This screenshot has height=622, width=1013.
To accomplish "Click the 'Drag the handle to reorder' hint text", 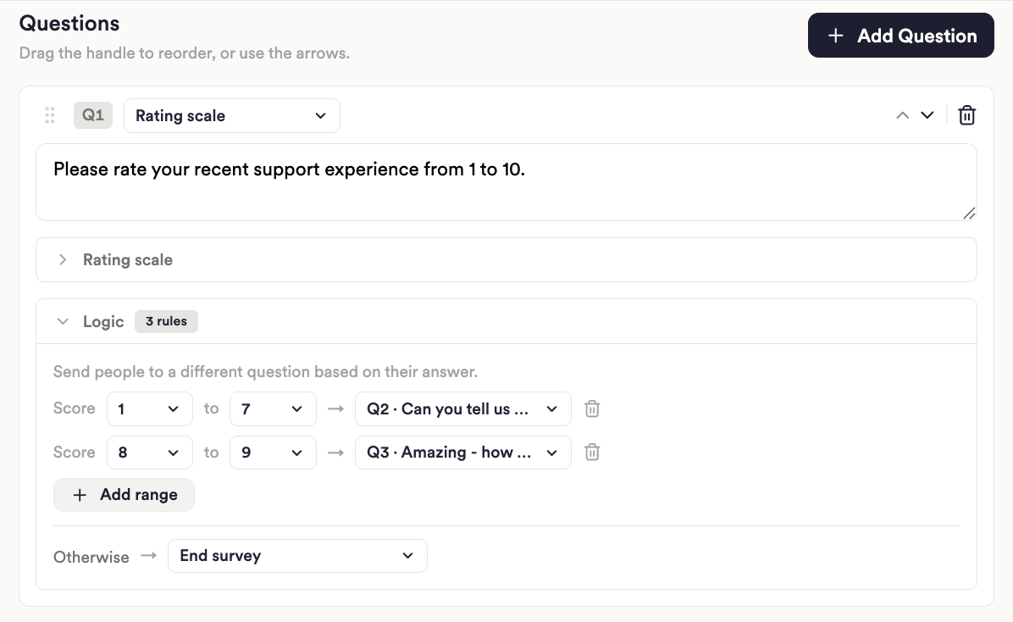I will pyautogui.click(x=185, y=53).
